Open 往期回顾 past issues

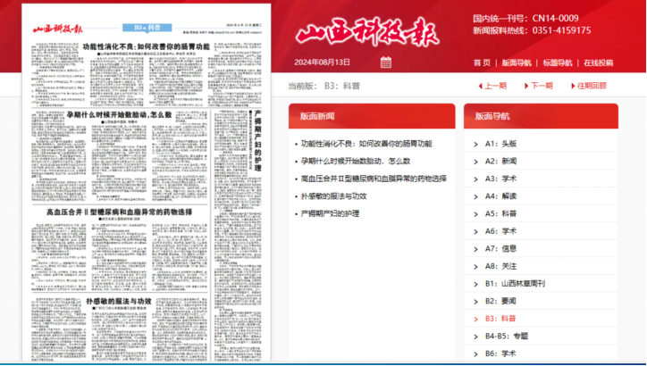click(592, 86)
